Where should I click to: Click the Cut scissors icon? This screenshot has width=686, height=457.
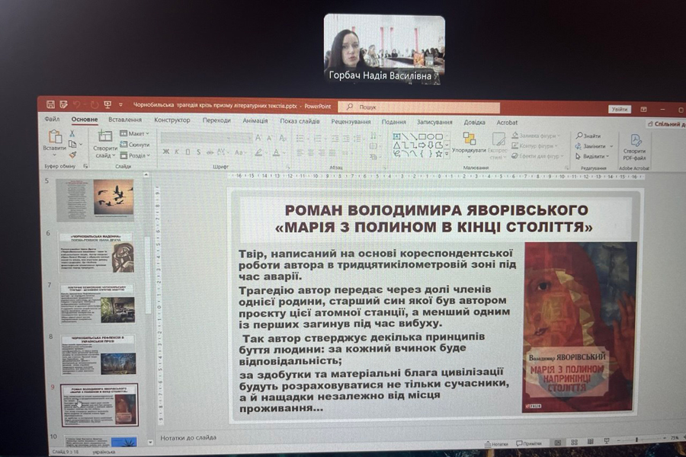click(72, 133)
